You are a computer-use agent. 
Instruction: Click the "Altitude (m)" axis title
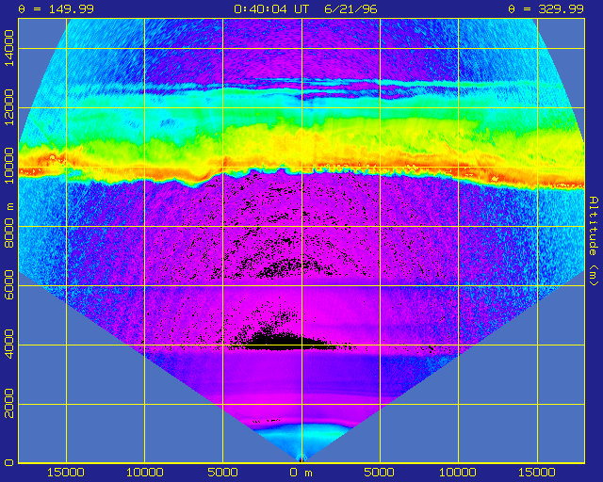(x=595, y=241)
